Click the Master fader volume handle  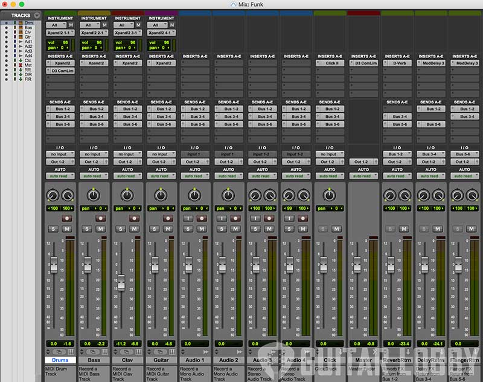pos(357,265)
